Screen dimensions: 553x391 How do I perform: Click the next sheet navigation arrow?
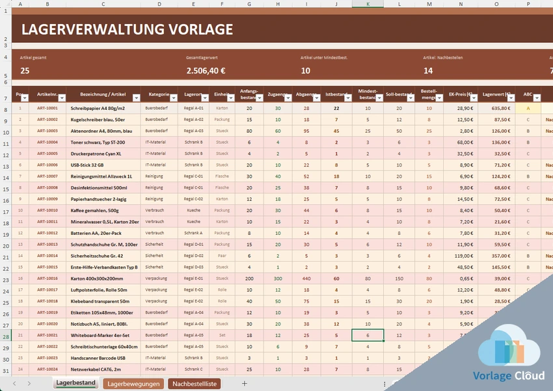click(x=29, y=383)
